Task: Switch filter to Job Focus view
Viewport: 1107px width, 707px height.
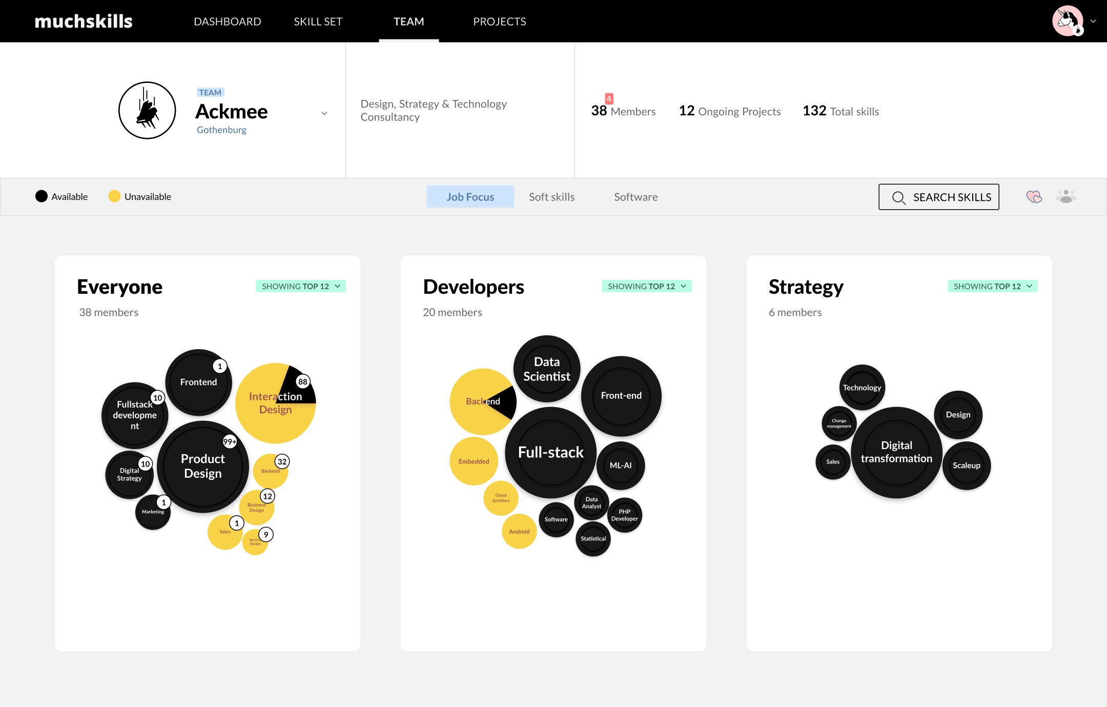Action: click(x=470, y=196)
